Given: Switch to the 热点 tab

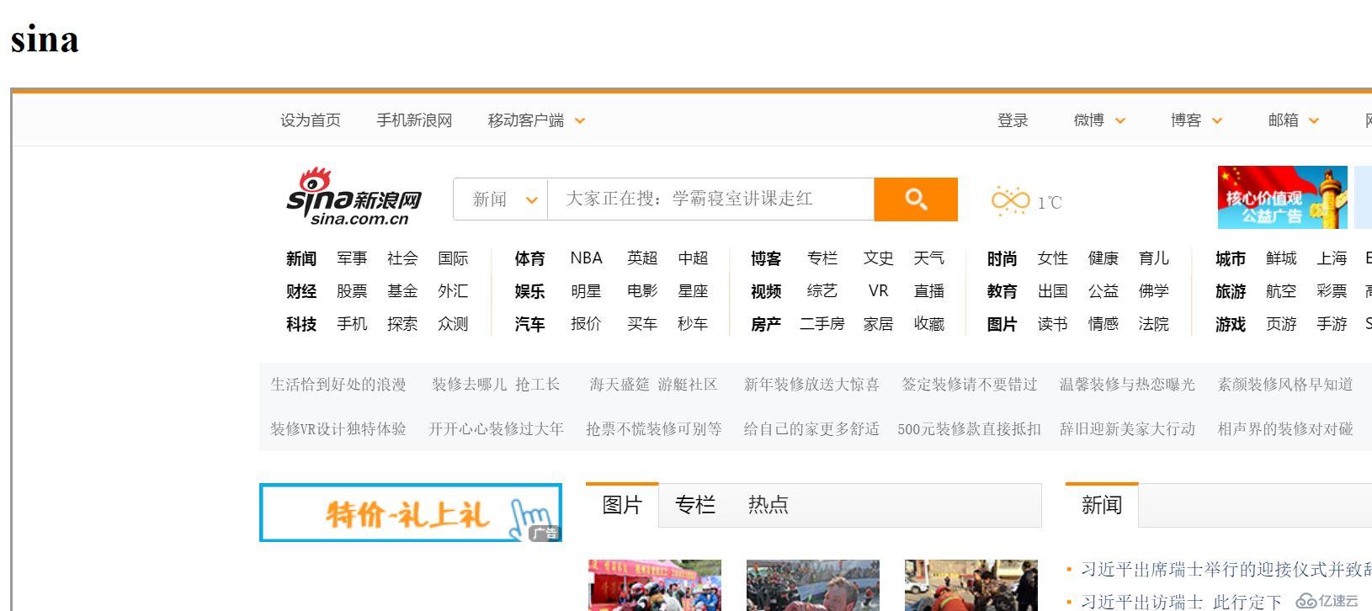Looking at the screenshot, I should coord(768,505).
